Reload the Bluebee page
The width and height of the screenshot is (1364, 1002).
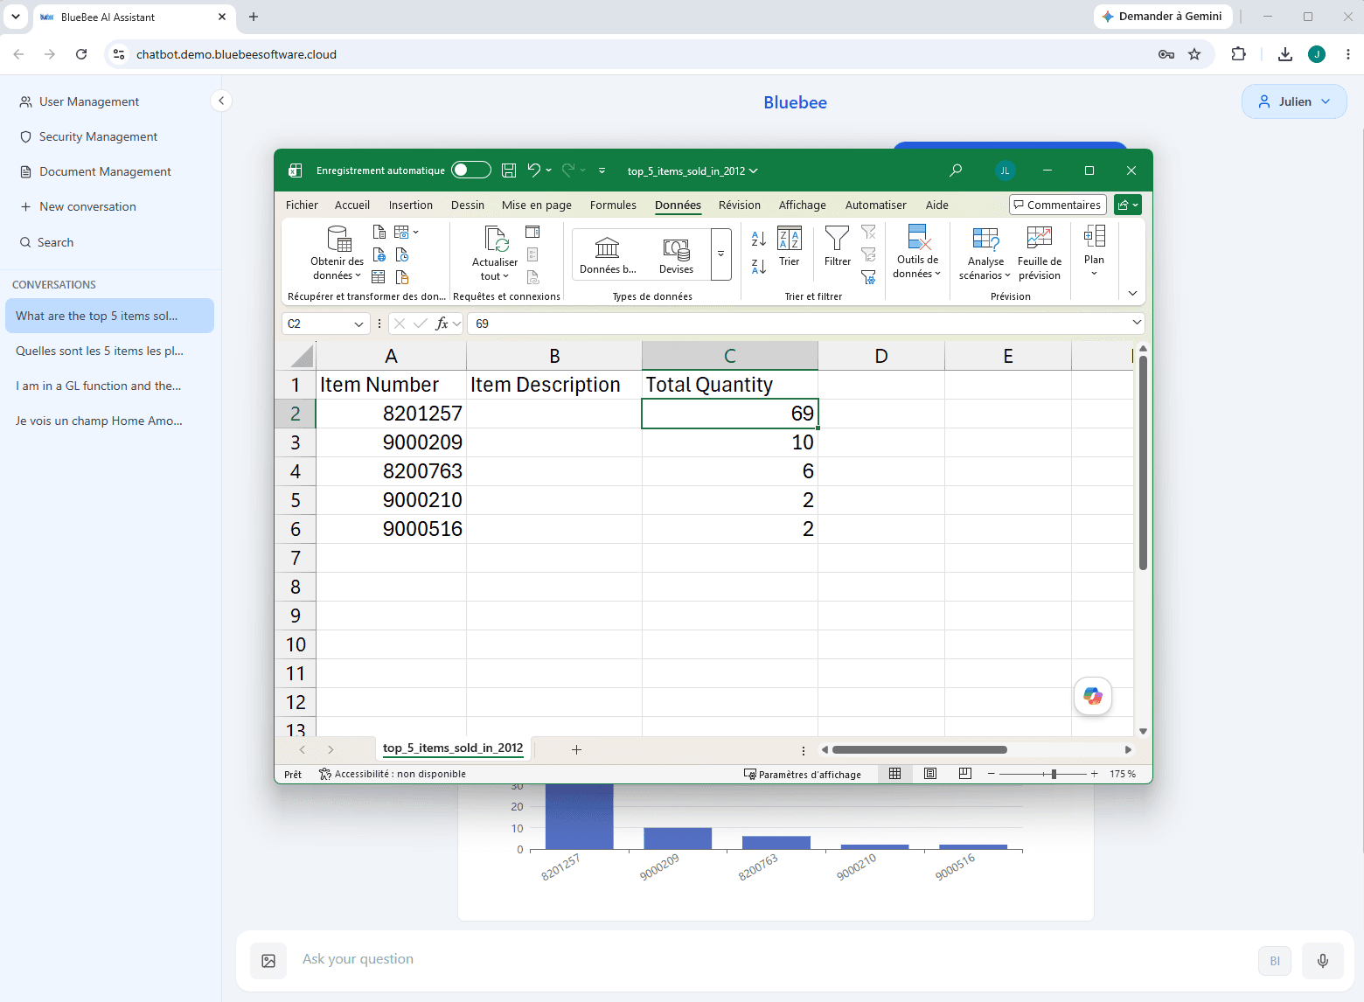(81, 54)
